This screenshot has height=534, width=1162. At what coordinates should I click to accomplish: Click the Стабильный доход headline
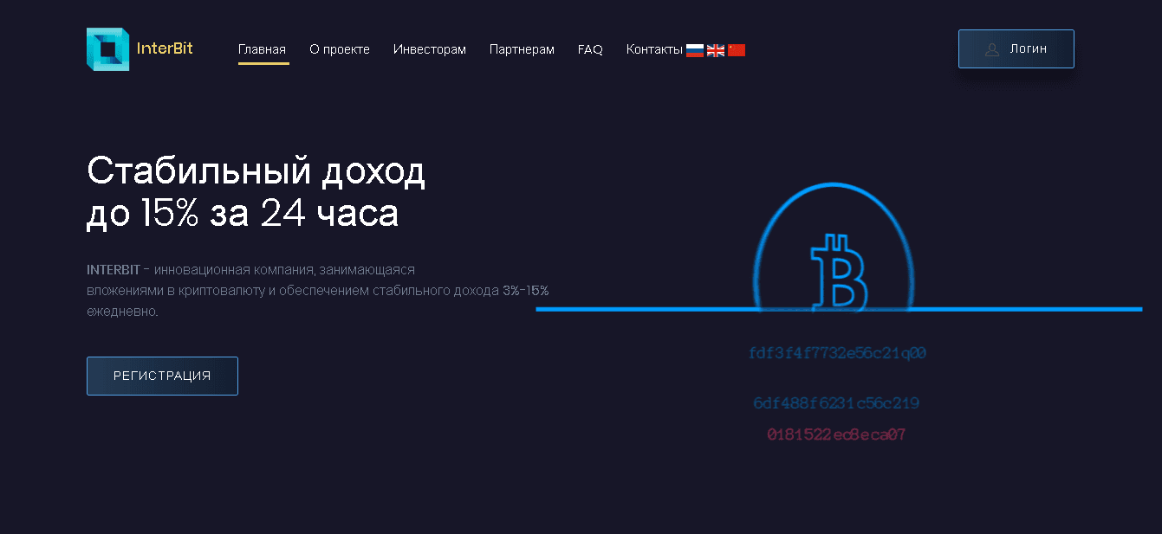[256, 192]
